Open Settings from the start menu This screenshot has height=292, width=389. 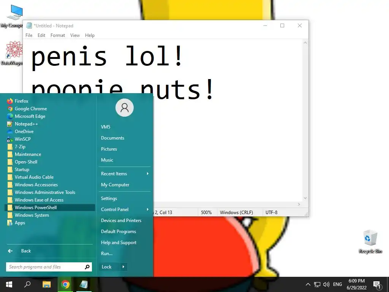(125, 198)
